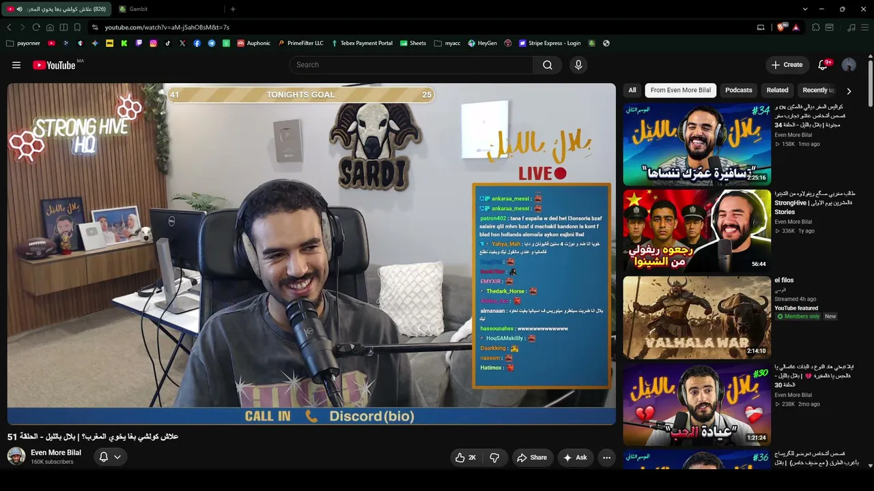This screenshot has height=491, width=874.
Task: Open Brave Shields panel
Action: coord(781,27)
